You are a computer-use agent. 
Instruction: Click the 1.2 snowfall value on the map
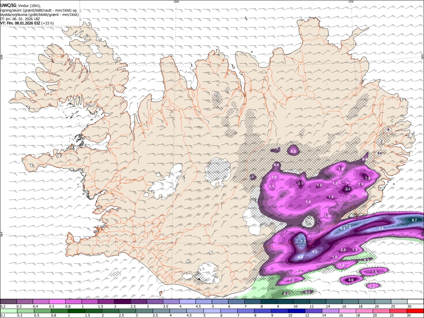(335, 183)
